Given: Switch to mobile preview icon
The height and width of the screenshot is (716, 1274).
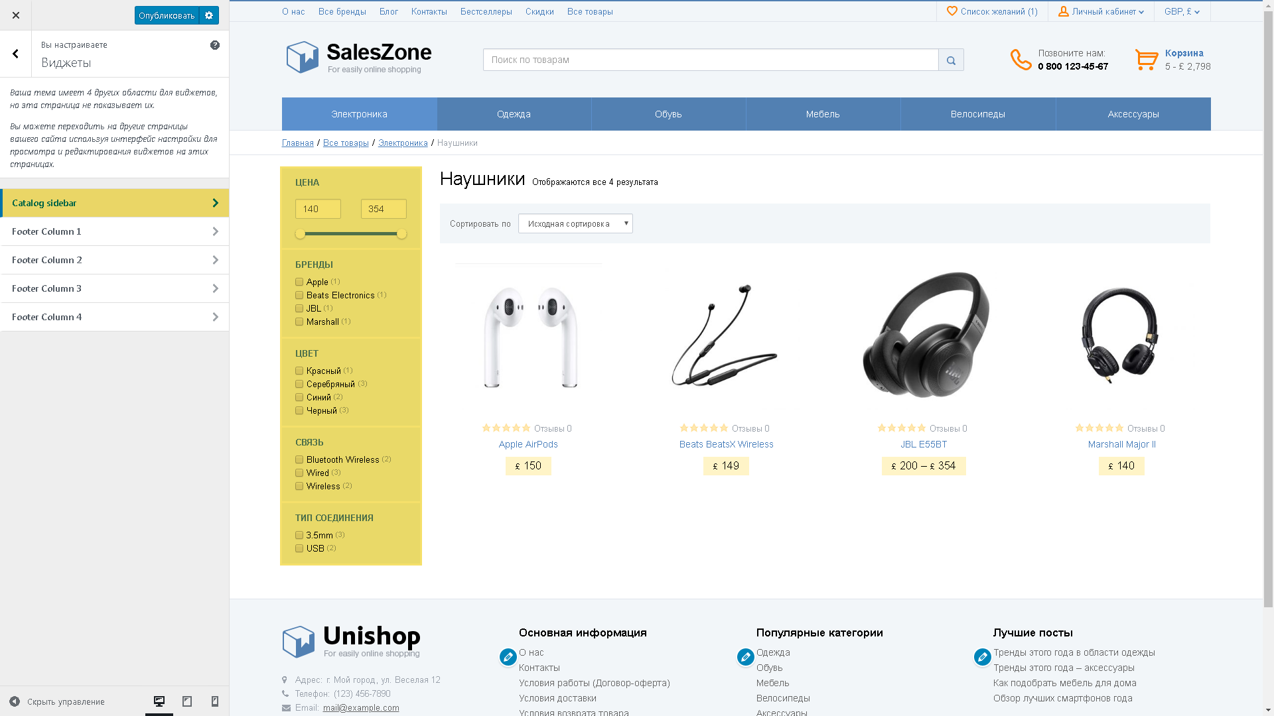Looking at the screenshot, I should (215, 701).
